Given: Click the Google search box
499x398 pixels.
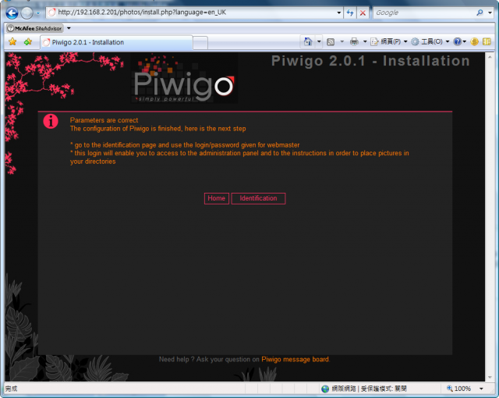Looking at the screenshot, I should pyautogui.click(x=423, y=12).
